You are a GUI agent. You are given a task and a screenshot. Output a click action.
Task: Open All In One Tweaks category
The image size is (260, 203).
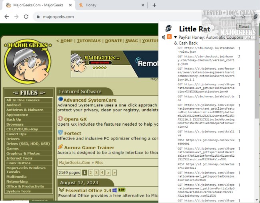23,100
